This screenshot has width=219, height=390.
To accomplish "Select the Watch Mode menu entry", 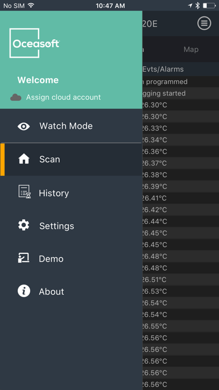I will 71,126.
